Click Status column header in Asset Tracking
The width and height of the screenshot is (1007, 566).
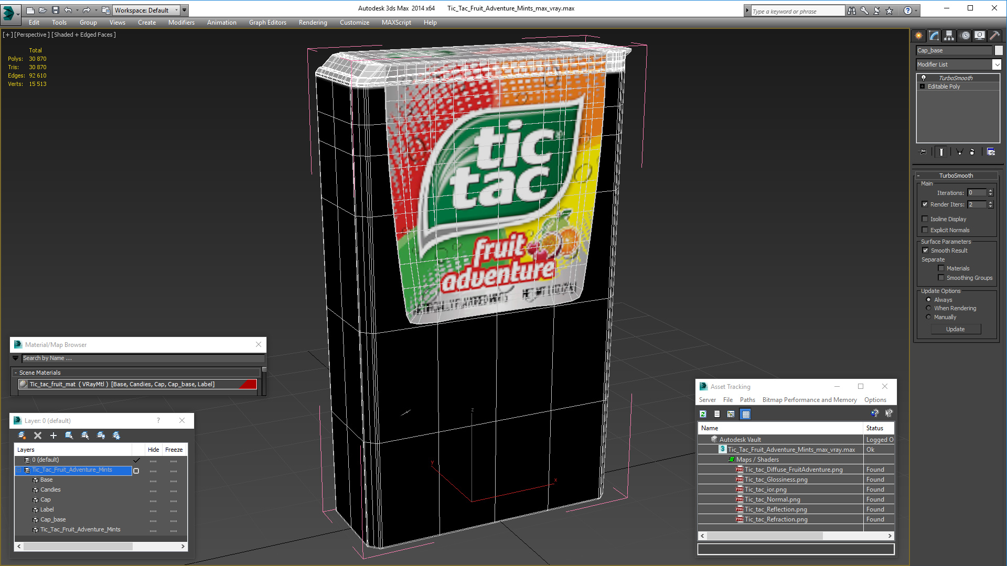pos(879,428)
